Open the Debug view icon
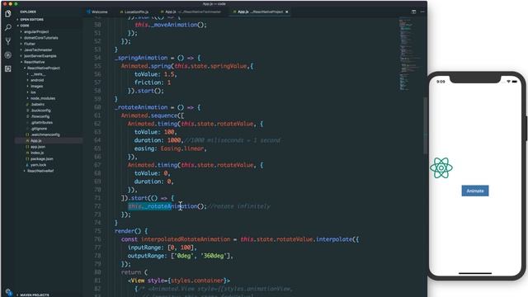This screenshot has width=528, height=297. coord(8,55)
